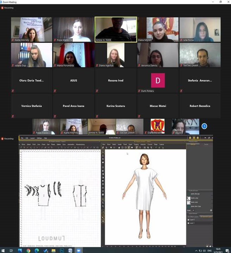Click the Robert Bezedica participant tile
Viewport: 231px width, 253px height.
tap(200, 106)
